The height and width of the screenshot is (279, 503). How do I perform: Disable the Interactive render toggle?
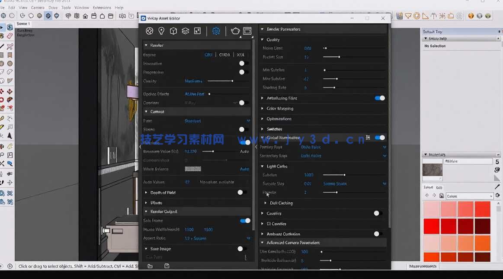(x=241, y=63)
